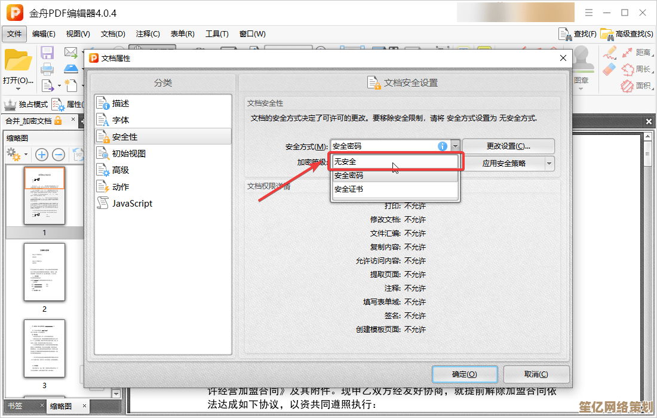
Task: Open the 文件 menu
Action: point(14,34)
